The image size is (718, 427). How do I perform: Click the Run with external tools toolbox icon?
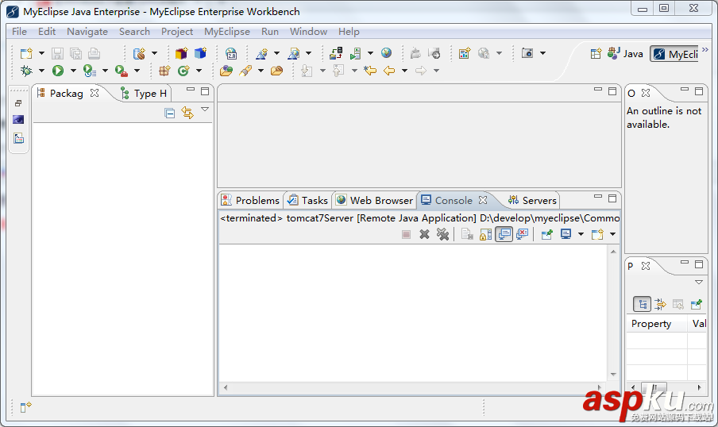[x=122, y=71]
